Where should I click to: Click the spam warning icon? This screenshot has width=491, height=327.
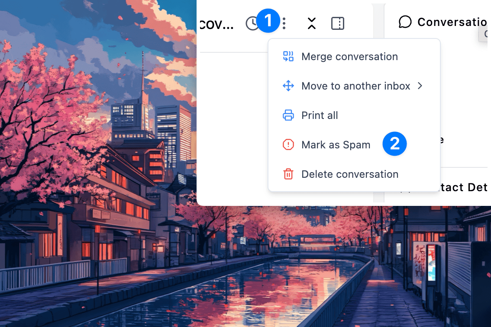pos(288,144)
